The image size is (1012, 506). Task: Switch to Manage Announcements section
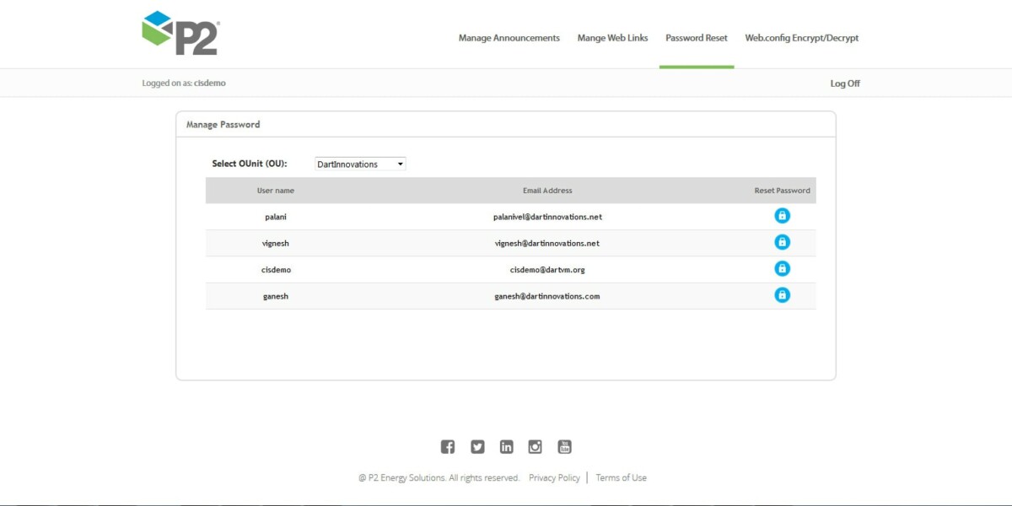[x=508, y=37]
